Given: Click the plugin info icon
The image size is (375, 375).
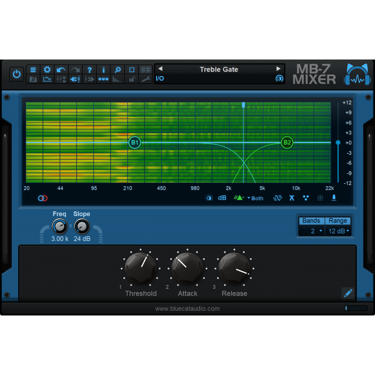Looking at the screenshot, I should (x=103, y=69).
